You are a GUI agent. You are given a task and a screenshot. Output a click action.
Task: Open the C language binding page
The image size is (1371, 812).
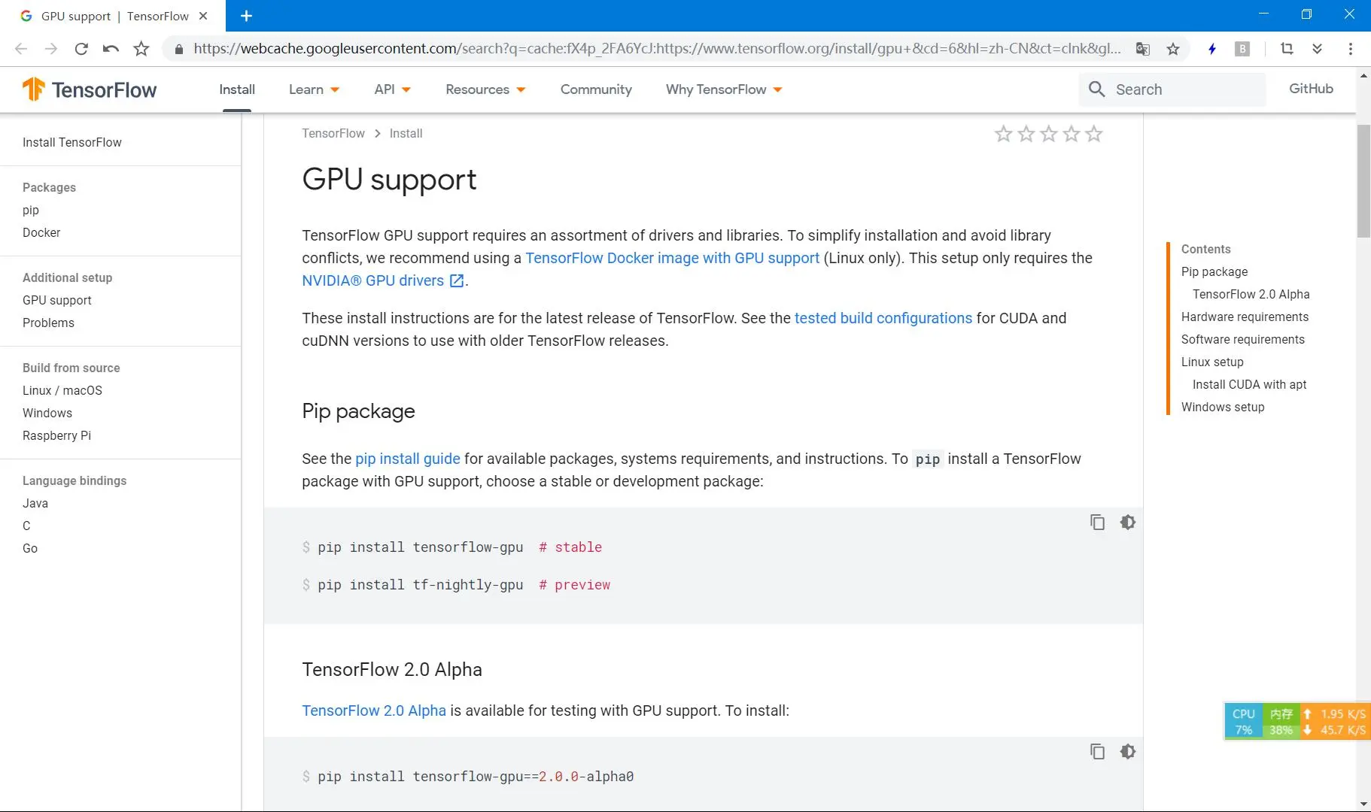(26, 526)
